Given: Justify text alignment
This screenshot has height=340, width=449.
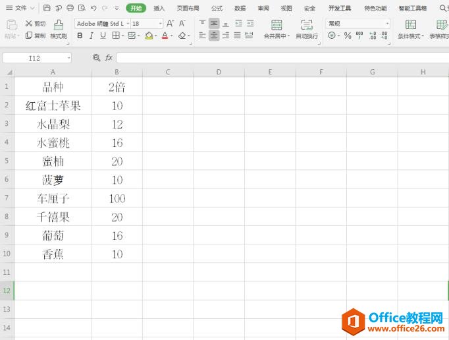Looking at the screenshot, I should 237,36.
